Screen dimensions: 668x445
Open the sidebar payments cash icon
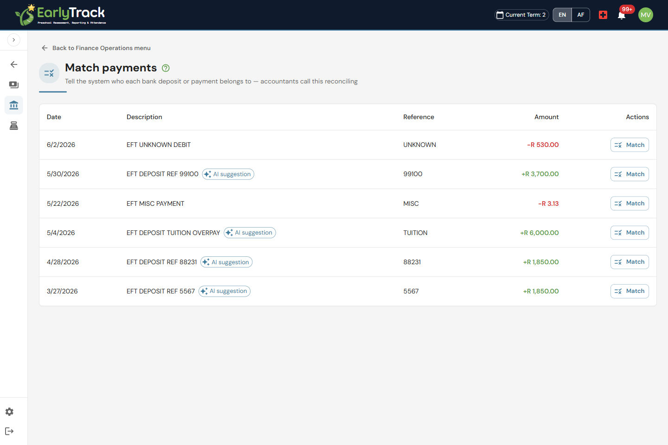click(14, 85)
